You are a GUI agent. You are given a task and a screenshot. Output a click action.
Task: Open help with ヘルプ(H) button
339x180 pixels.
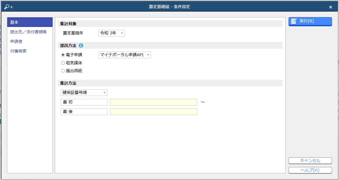pos(310,170)
